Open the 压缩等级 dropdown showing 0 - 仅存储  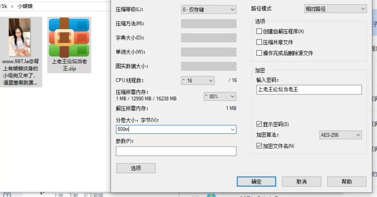click(x=209, y=9)
